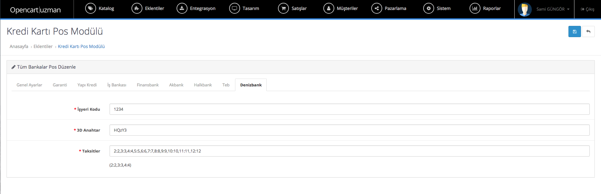Screen dimensions: 601x194
Task: Click the Satışlar shopping cart icon
Action: pos(283,8)
